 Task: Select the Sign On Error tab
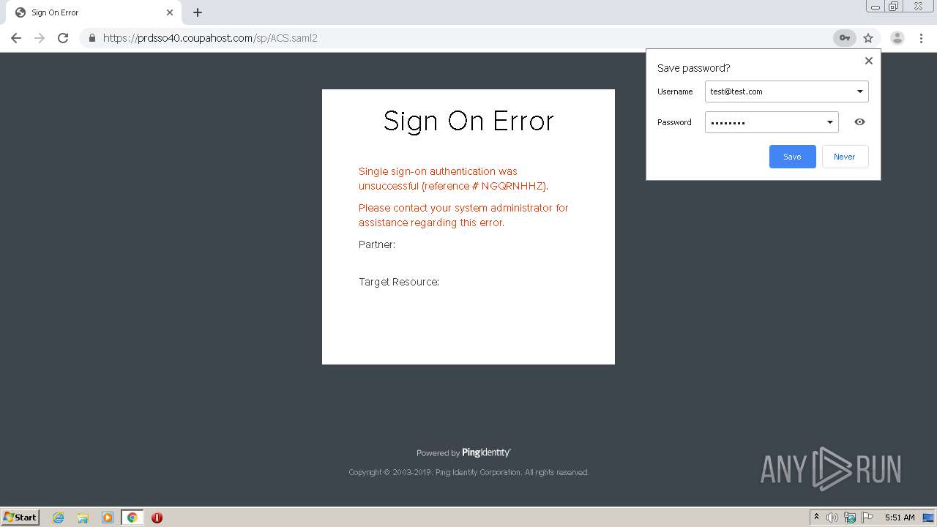tap(94, 12)
